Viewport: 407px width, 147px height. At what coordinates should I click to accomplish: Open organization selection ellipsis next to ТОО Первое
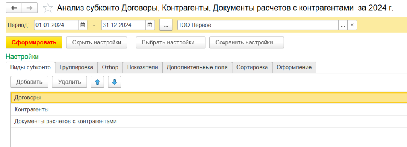pos(343,25)
